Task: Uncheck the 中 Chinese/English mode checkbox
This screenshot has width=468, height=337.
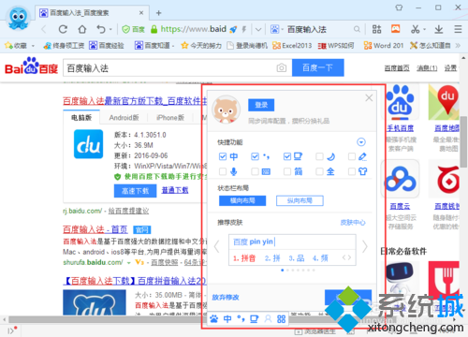Action: 223,156
